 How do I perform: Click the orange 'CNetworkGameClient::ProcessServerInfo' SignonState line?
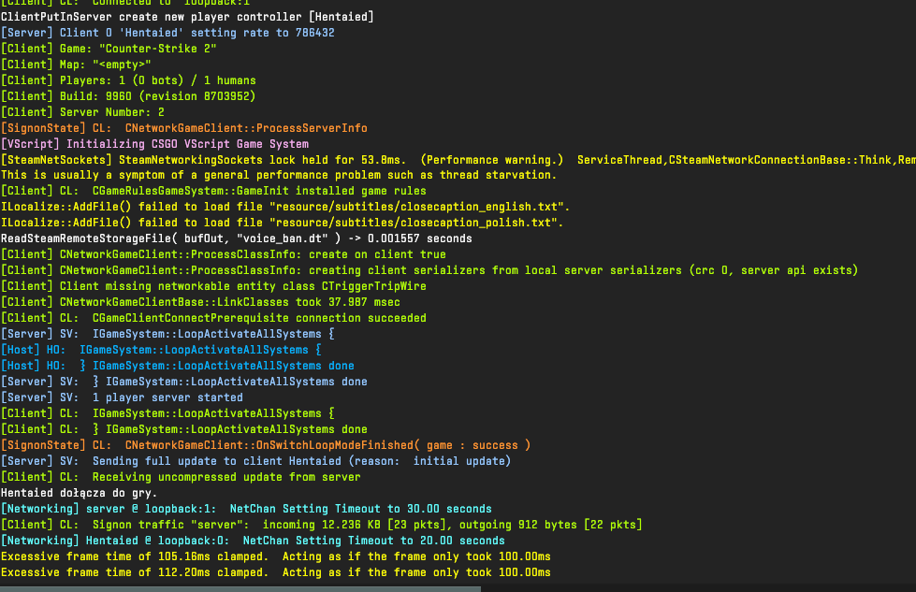pyautogui.click(x=184, y=128)
